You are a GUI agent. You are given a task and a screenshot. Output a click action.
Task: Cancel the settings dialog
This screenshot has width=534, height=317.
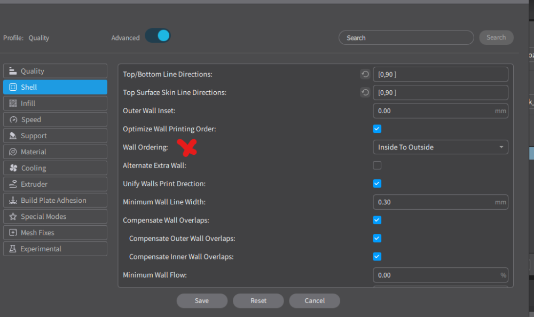[x=315, y=300]
